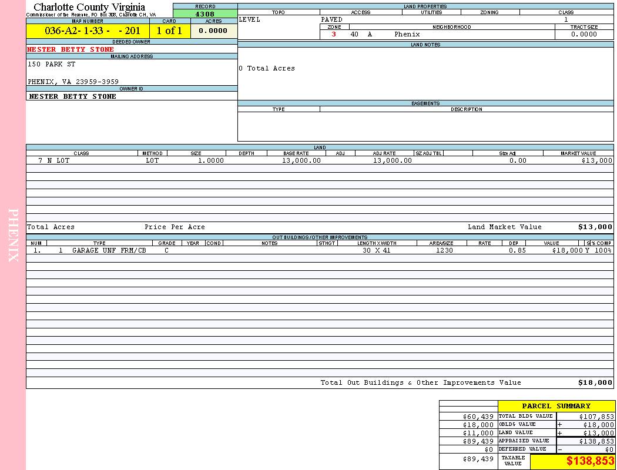Screen dimensions: 617x470
Task: Click the Charlotte County Virginia title
Action: pyautogui.click(x=89, y=7)
